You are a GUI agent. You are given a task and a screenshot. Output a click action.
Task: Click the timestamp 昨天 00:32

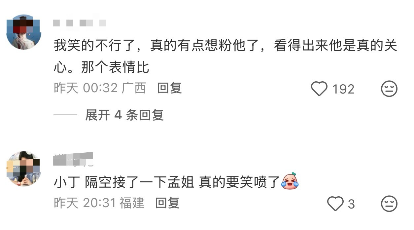coord(86,88)
